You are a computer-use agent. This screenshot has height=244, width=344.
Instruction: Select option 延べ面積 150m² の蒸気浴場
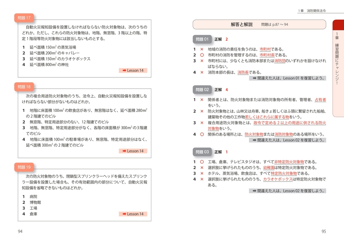tap(49, 47)
